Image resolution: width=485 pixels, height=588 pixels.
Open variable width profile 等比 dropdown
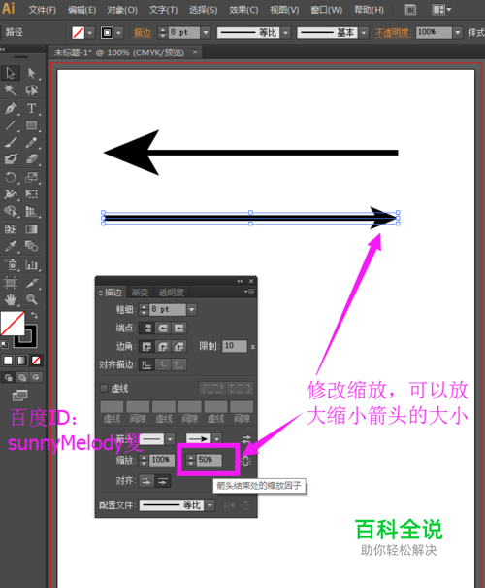click(x=286, y=33)
